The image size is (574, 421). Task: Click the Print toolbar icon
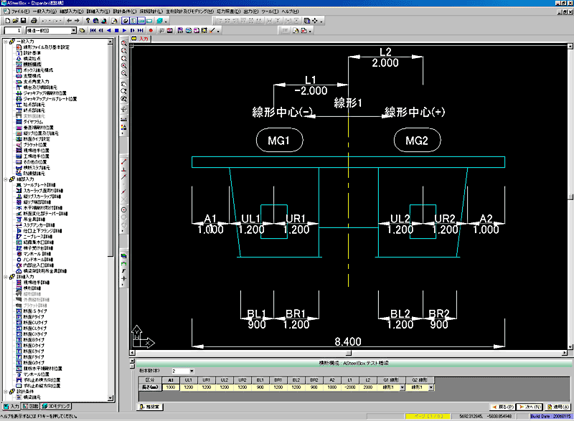tap(34, 21)
